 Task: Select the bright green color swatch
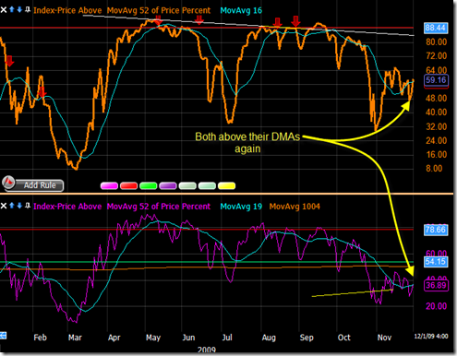pyautogui.click(x=149, y=185)
